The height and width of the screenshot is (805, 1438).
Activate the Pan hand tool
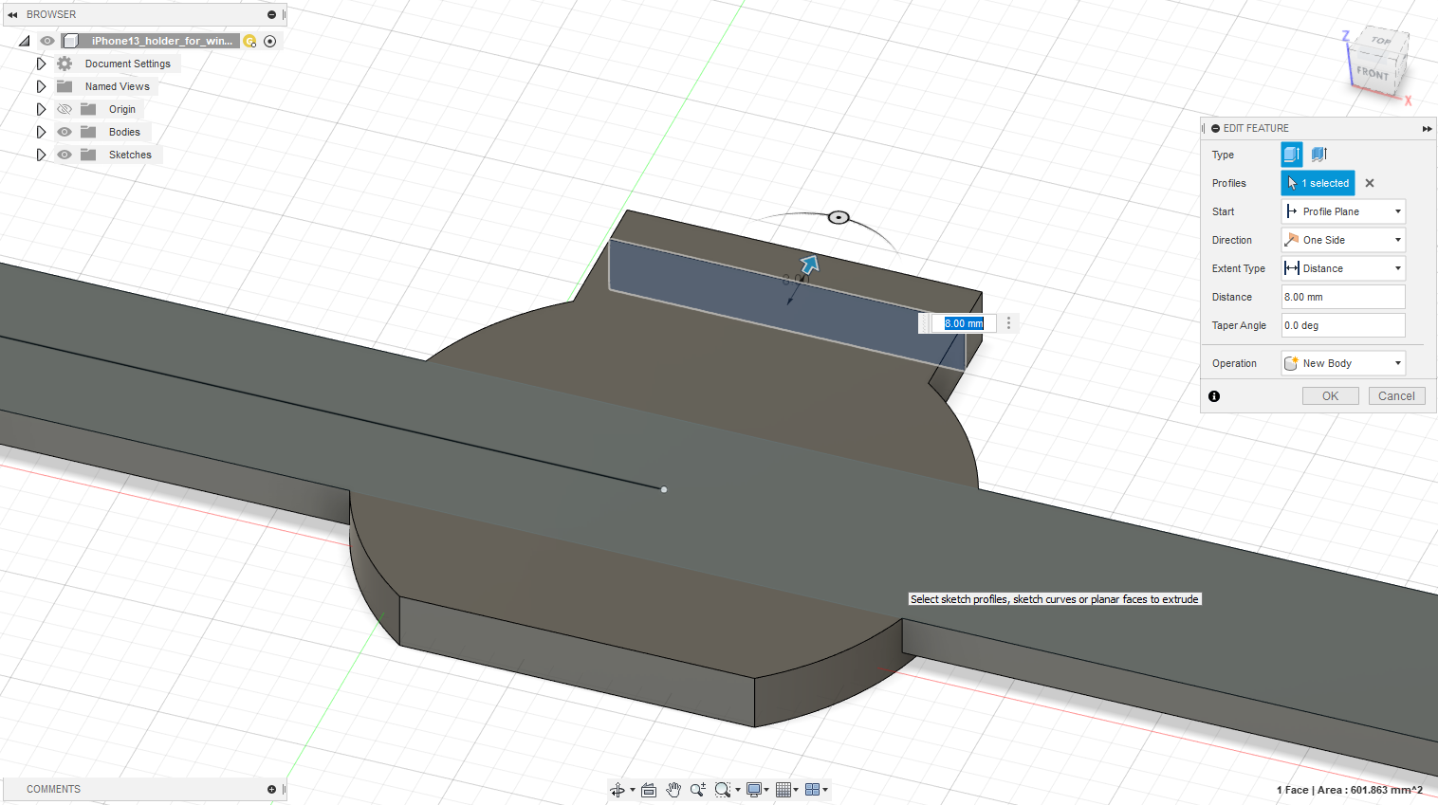[673, 790]
